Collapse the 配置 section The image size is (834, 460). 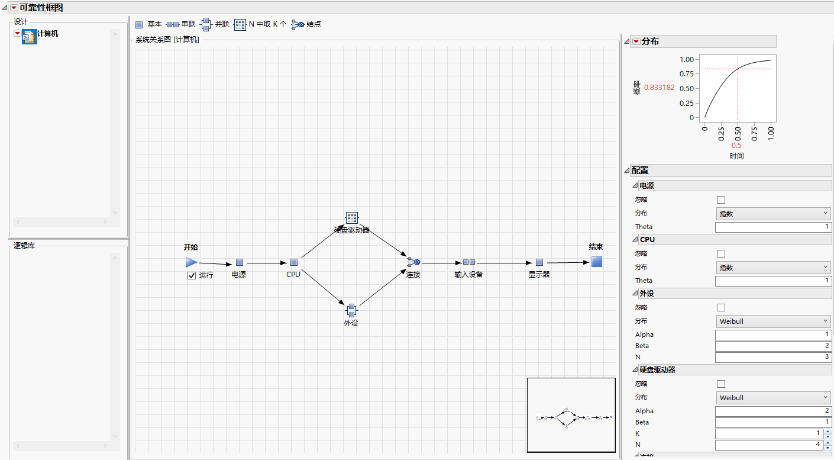click(x=626, y=170)
